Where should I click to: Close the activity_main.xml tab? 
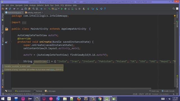(42, 12)
